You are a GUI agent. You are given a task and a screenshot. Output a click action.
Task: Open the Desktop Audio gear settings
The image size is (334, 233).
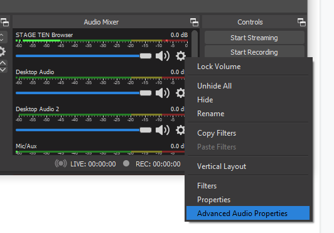(180, 93)
